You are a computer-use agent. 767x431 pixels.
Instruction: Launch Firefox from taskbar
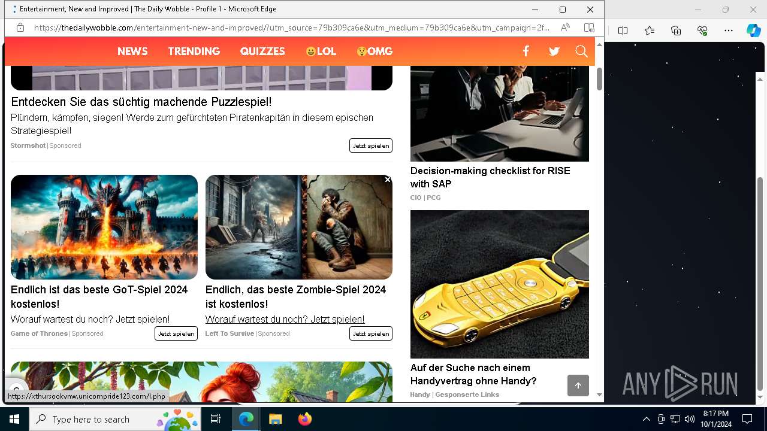point(304,419)
